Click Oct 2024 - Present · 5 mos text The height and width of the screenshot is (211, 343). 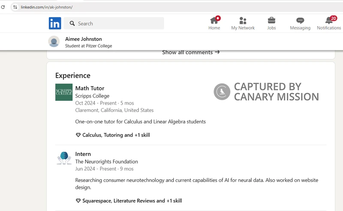[105, 103]
